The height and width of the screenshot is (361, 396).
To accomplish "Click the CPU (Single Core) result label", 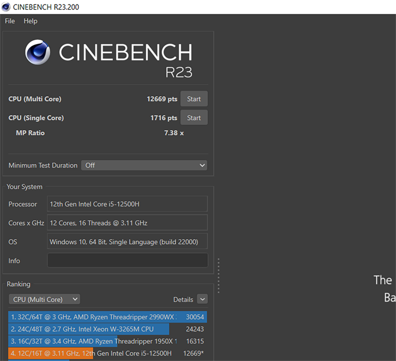I will [36, 118].
